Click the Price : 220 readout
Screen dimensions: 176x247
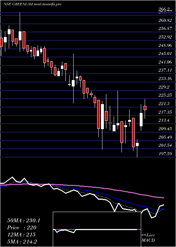pyautogui.click(x=22, y=228)
